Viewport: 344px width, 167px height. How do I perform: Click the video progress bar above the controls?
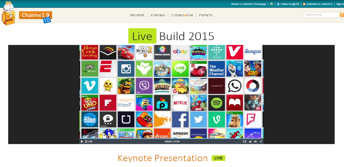coord(171,139)
